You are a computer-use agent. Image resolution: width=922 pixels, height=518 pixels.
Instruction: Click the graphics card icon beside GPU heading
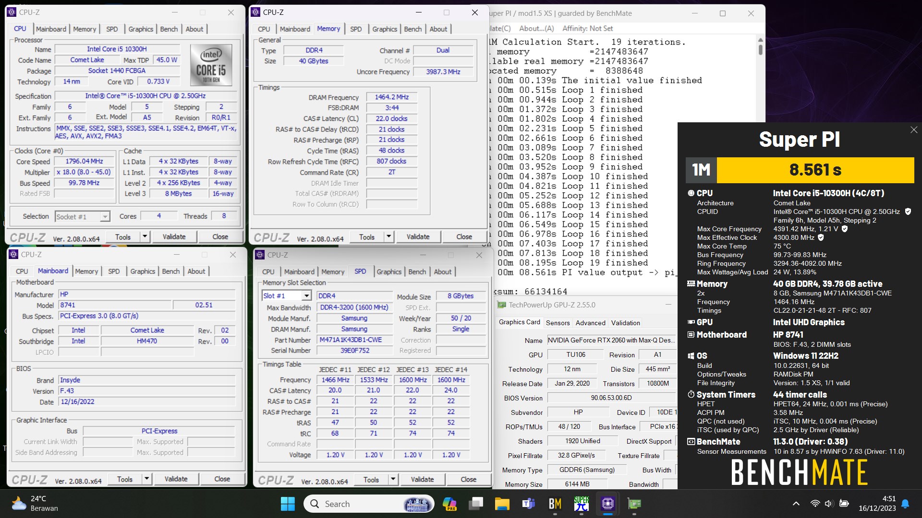pyautogui.click(x=691, y=322)
